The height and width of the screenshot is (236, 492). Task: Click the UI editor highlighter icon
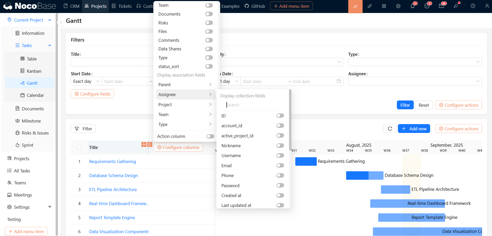coord(355,6)
